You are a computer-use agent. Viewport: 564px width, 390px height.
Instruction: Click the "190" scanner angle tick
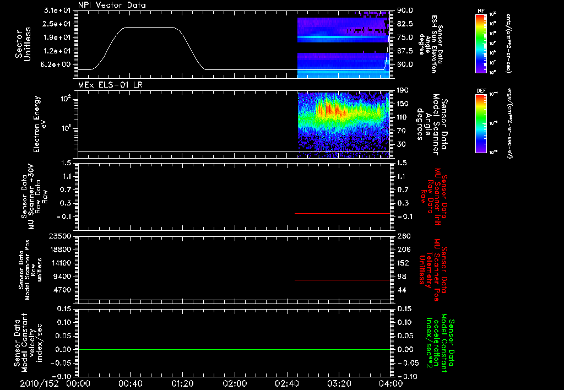403,90
